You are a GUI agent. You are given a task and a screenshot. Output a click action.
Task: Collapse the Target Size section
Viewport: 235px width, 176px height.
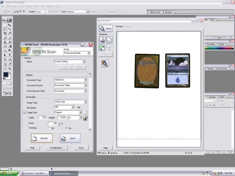click(24, 112)
